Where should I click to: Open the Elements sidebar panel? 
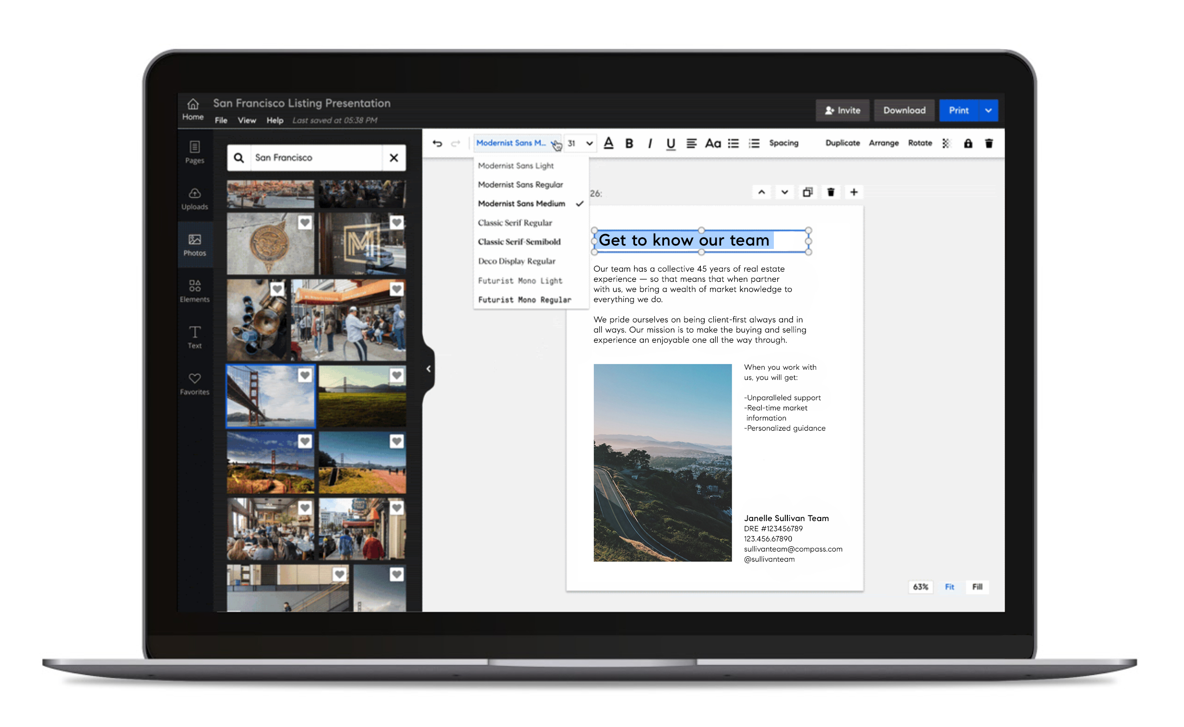click(x=194, y=291)
